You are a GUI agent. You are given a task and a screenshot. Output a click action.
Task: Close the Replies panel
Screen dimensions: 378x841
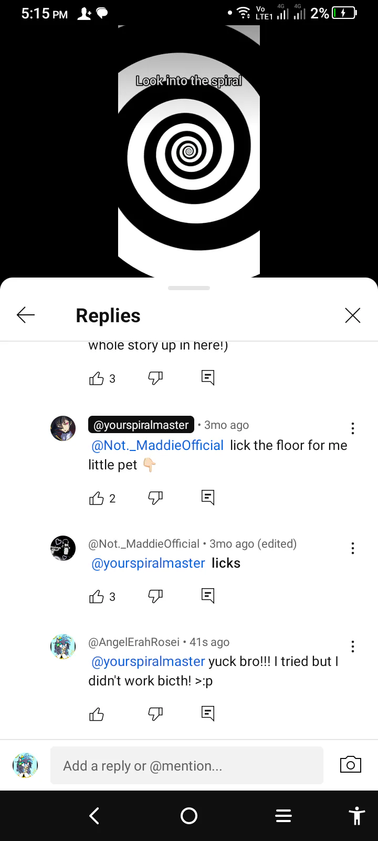click(352, 315)
